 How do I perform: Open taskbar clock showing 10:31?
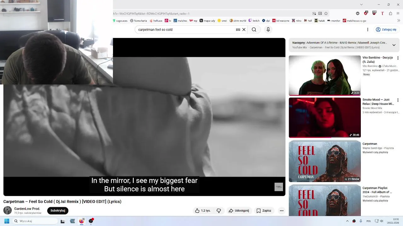click(393, 221)
